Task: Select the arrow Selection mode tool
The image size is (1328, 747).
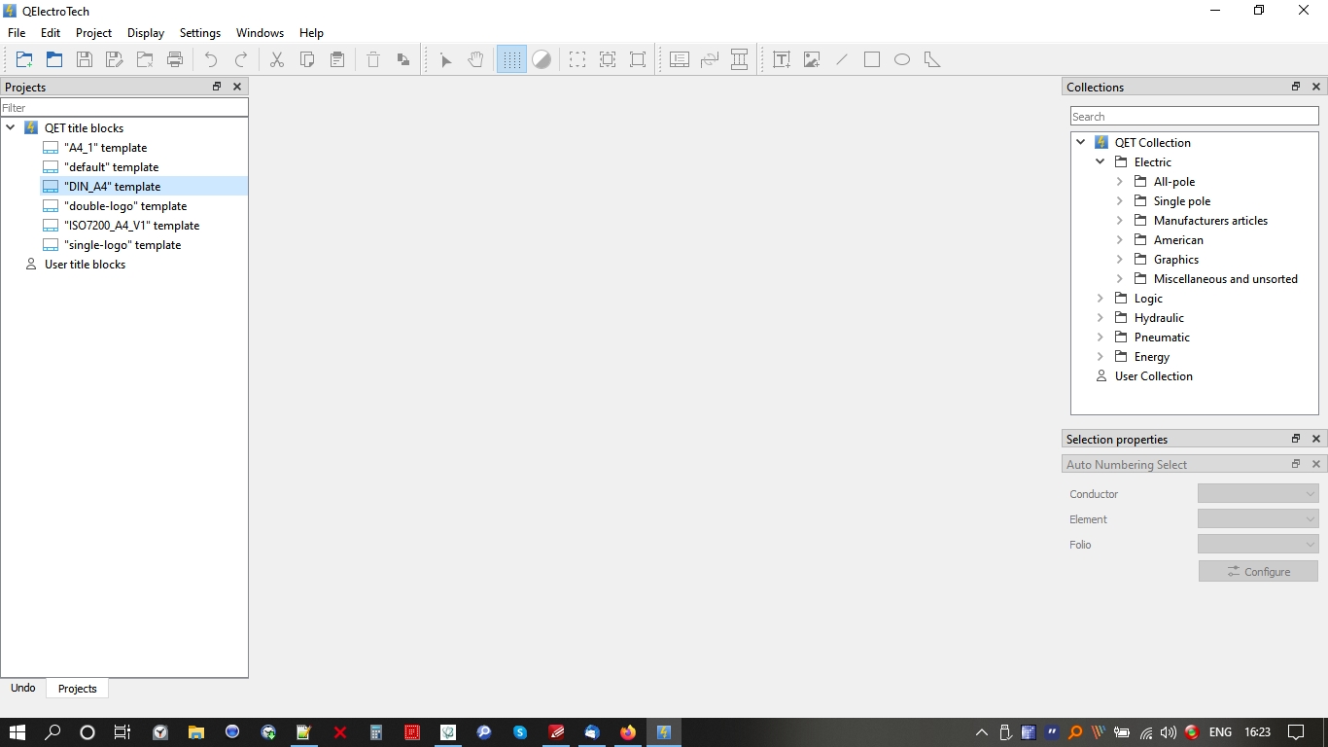Action: (x=445, y=59)
